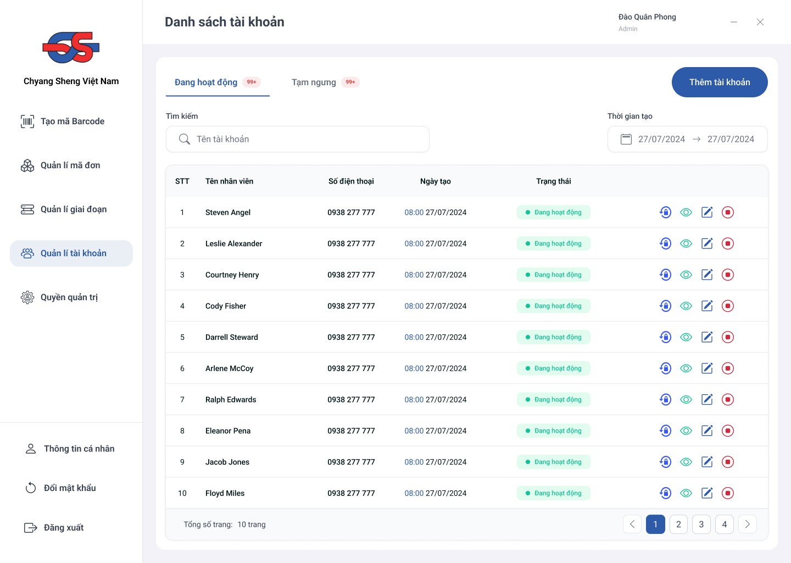The width and height of the screenshot is (791, 563).
Task: Edit Arlene McCoy's account
Action: (707, 368)
